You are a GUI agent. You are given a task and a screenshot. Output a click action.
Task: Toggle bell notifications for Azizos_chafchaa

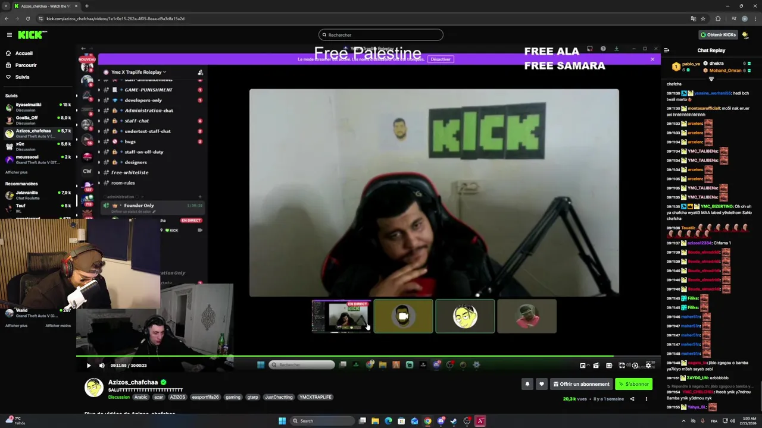527,384
